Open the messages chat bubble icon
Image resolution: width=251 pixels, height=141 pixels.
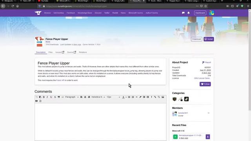183,13
